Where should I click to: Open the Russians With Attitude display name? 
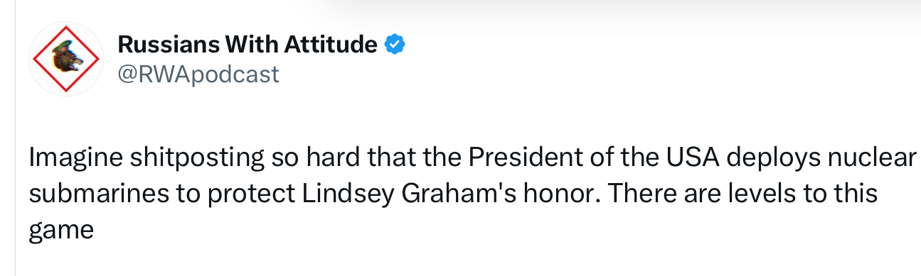click(247, 45)
